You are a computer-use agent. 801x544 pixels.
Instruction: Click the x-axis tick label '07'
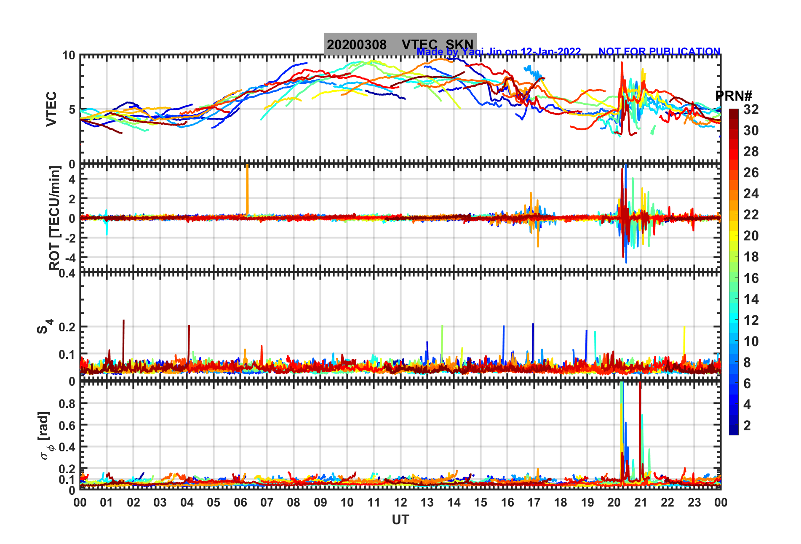tap(267, 502)
